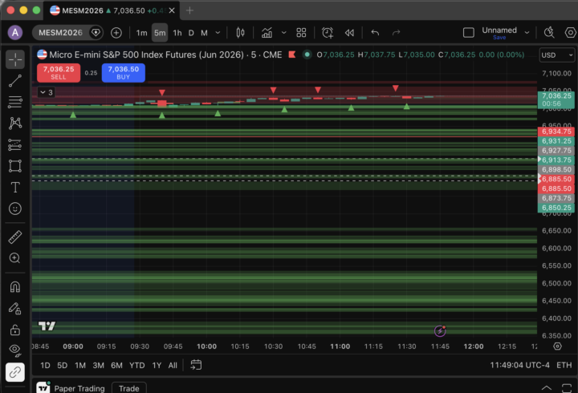Expand favorite indicators dropdown arrow

click(284, 33)
